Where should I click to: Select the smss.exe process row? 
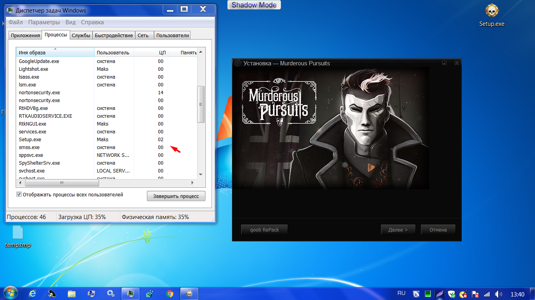pos(106,147)
